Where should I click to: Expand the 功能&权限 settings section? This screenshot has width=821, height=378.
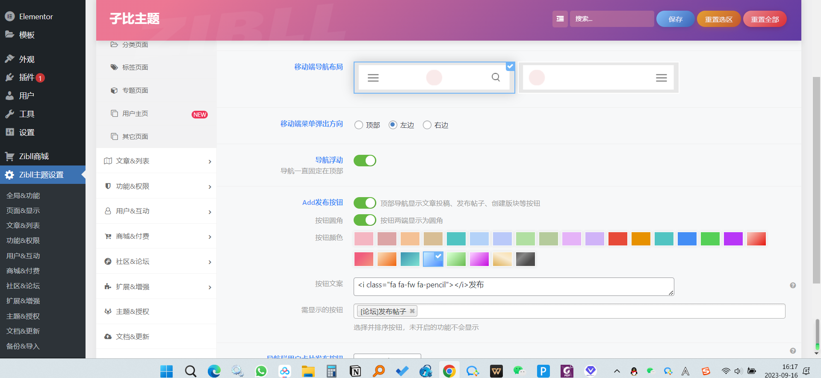[x=157, y=186]
